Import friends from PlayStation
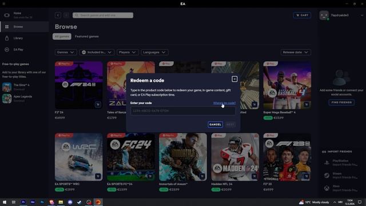Viewport: 366px width, 206px height. 341,163
